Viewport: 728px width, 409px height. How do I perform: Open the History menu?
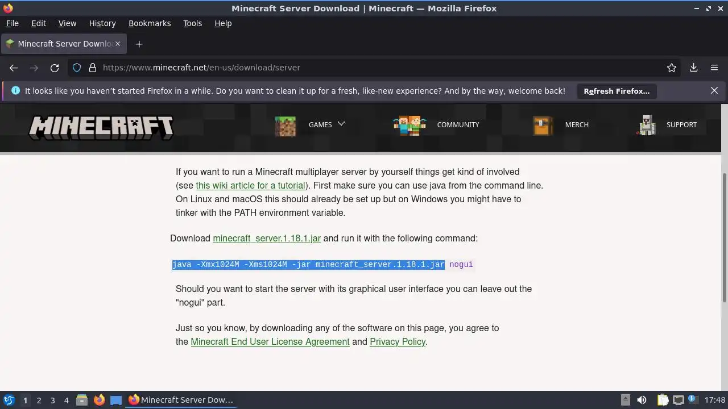102,23
